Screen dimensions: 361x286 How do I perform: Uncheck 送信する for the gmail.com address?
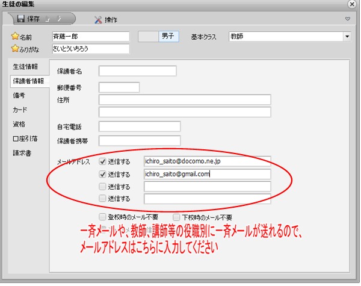coord(102,174)
